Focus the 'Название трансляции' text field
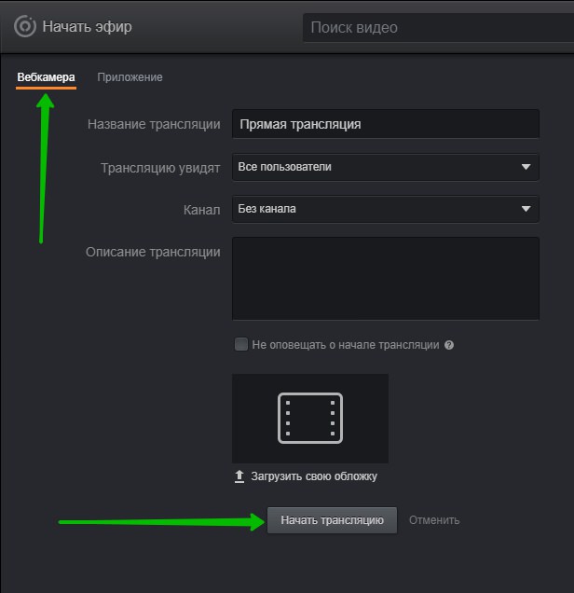The width and height of the screenshot is (574, 593). click(384, 124)
